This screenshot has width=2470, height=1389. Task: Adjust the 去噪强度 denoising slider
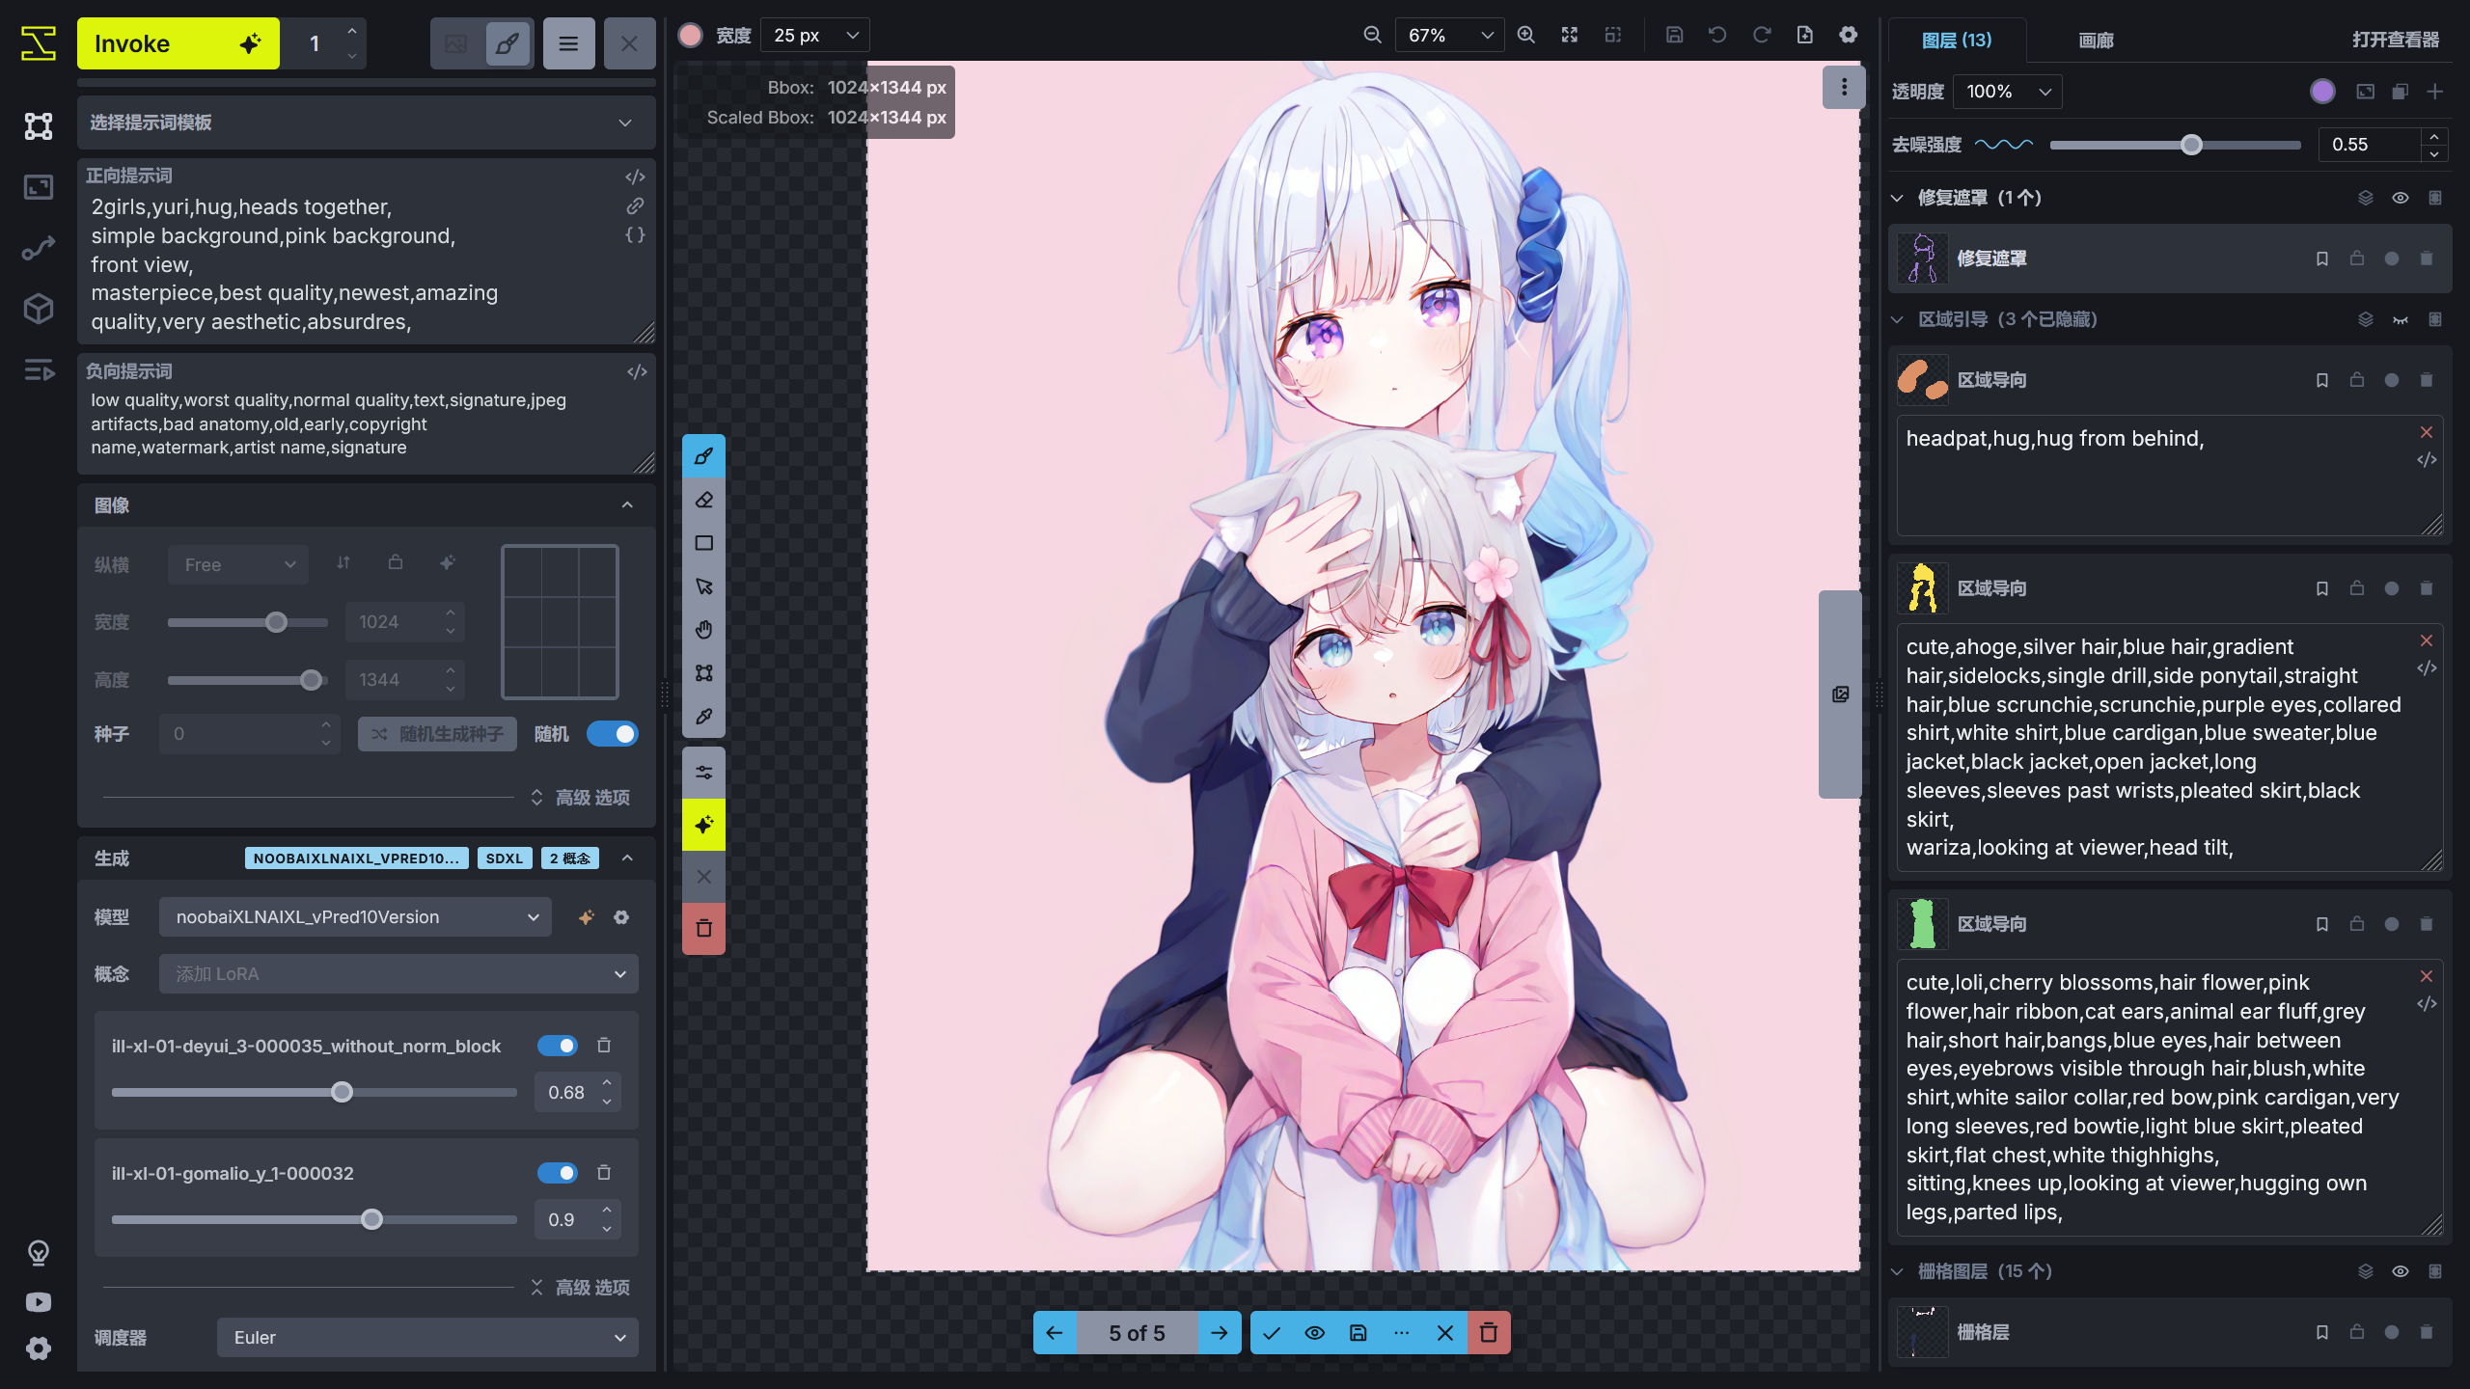click(x=2190, y=145)
